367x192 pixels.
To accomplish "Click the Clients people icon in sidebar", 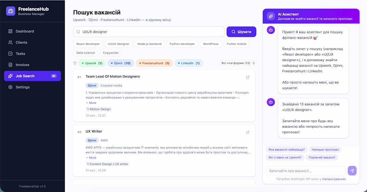I will coord(10,42).
